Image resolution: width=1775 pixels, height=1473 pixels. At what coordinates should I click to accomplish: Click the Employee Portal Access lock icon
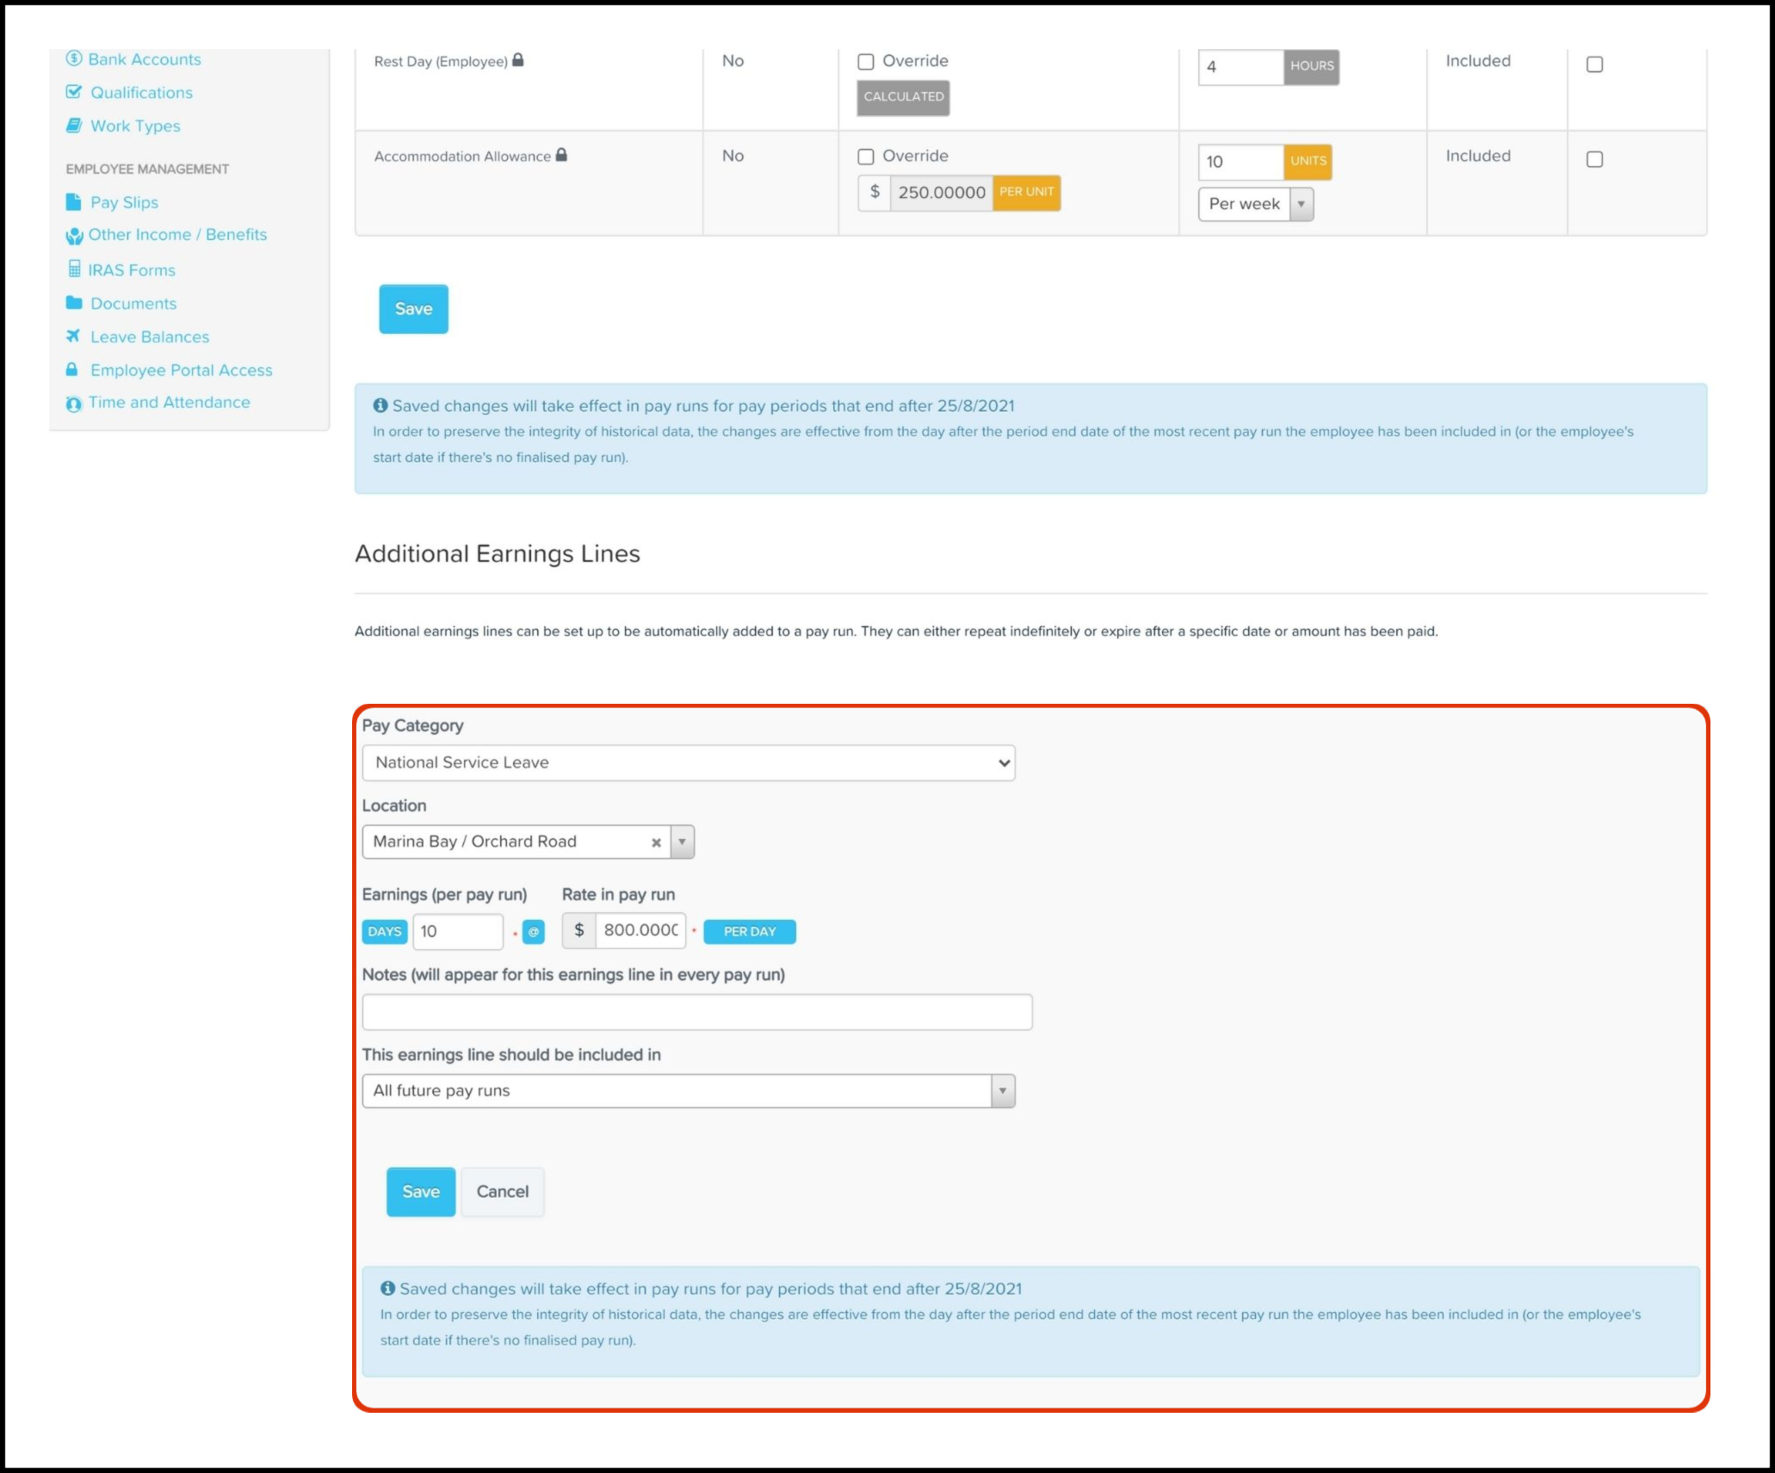pyautogui.click(x=72, y=369)
